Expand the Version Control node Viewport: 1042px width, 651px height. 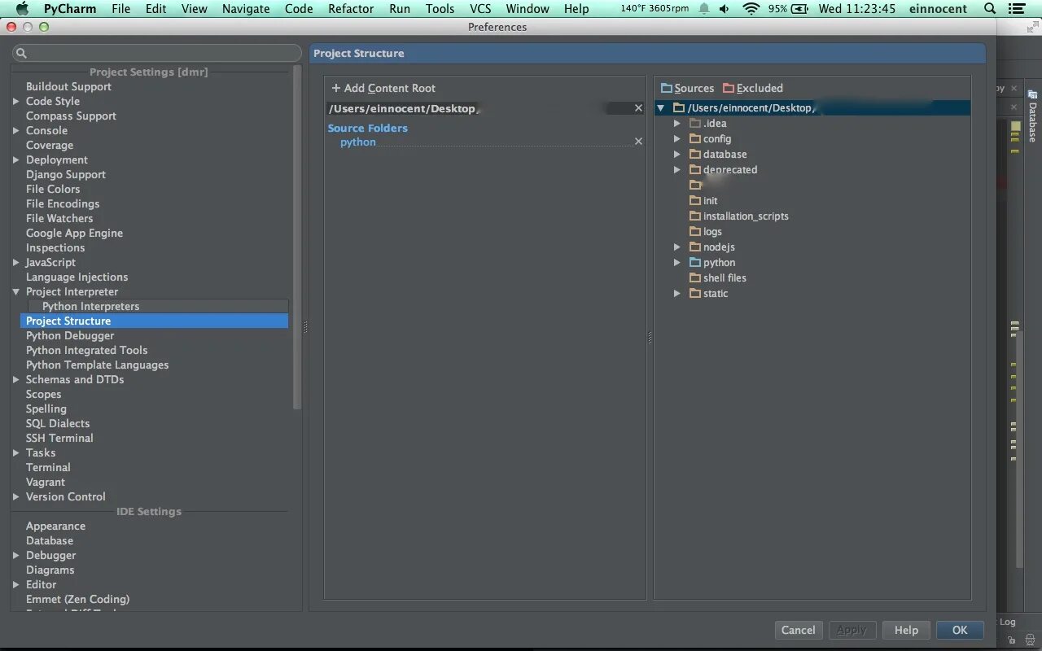15,496
